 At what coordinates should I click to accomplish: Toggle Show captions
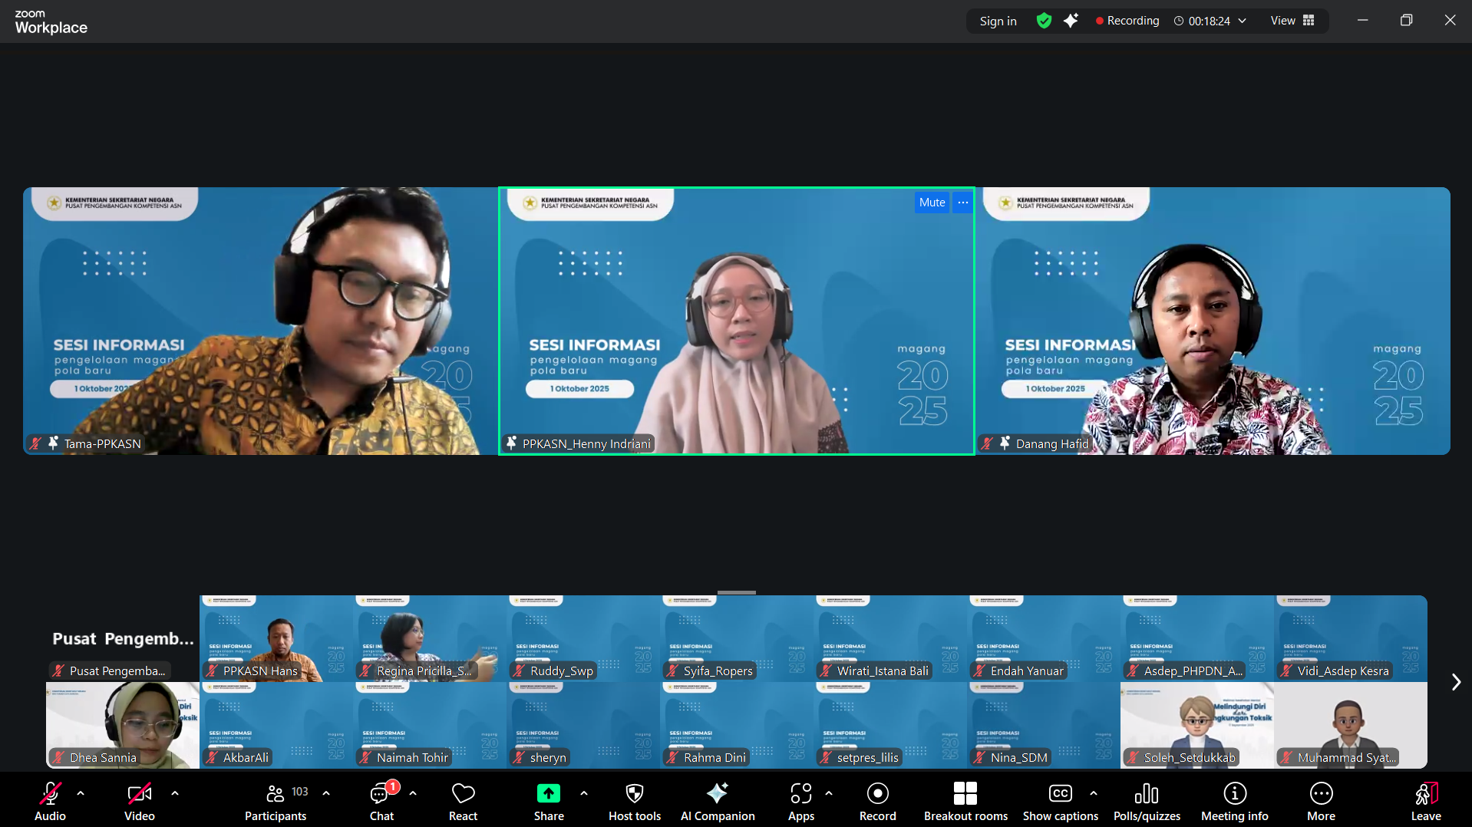click(1060, 801)
